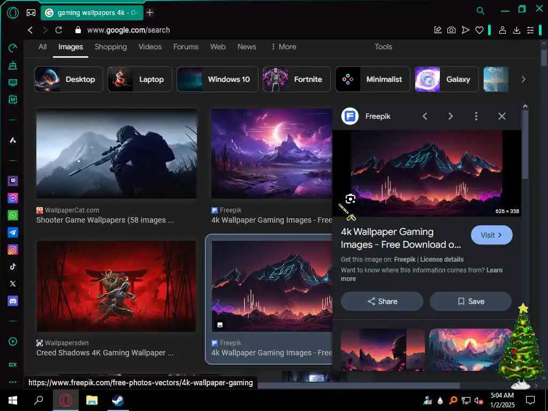Open the sidebar player icon
Screen dimensions: 548x411
click(x=13, y=341)
